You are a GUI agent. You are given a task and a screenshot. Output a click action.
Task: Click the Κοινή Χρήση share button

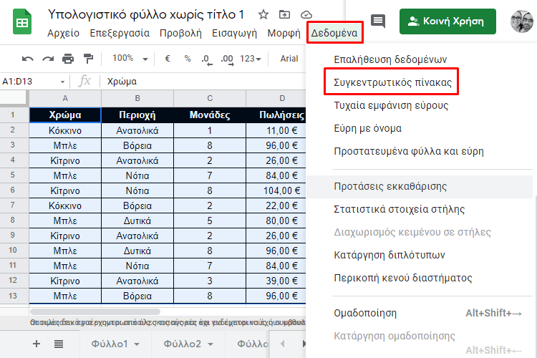[447, 21]
